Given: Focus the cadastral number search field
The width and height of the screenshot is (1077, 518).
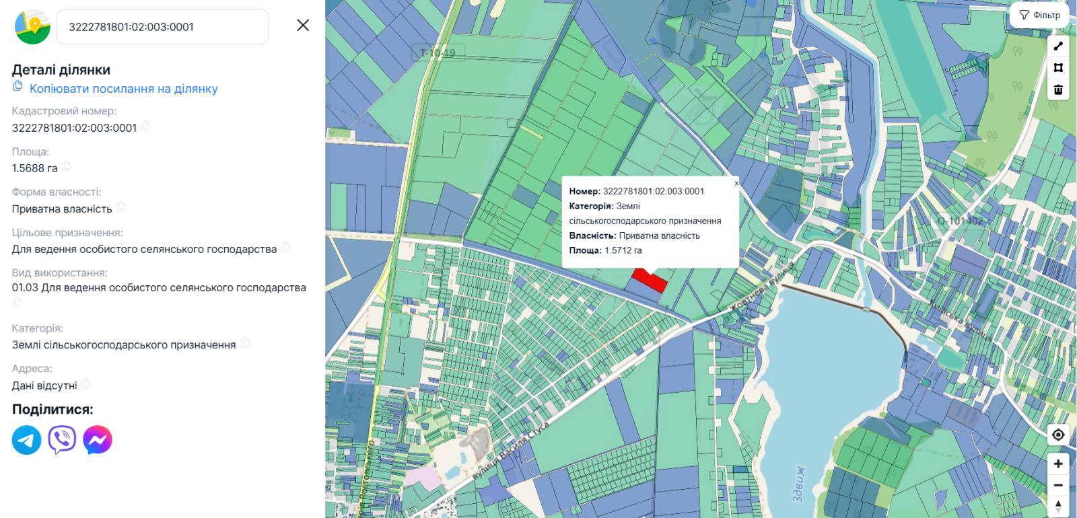Looking at the screenshot, I should click(162, 27).
